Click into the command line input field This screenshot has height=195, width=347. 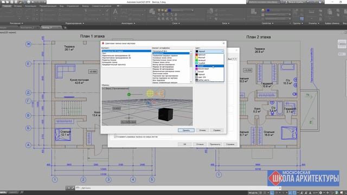tap(178, 188)
